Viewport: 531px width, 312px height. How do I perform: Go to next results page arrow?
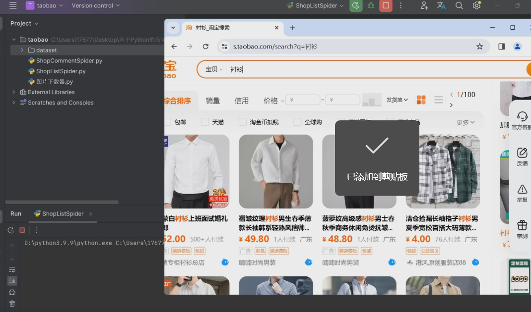(451, 105)
